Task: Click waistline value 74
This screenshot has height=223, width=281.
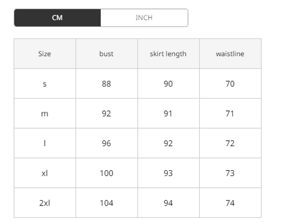Action: (x=230, y=203)
